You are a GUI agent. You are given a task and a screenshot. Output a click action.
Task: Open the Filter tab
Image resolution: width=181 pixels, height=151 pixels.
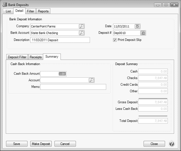click(31, 11)
